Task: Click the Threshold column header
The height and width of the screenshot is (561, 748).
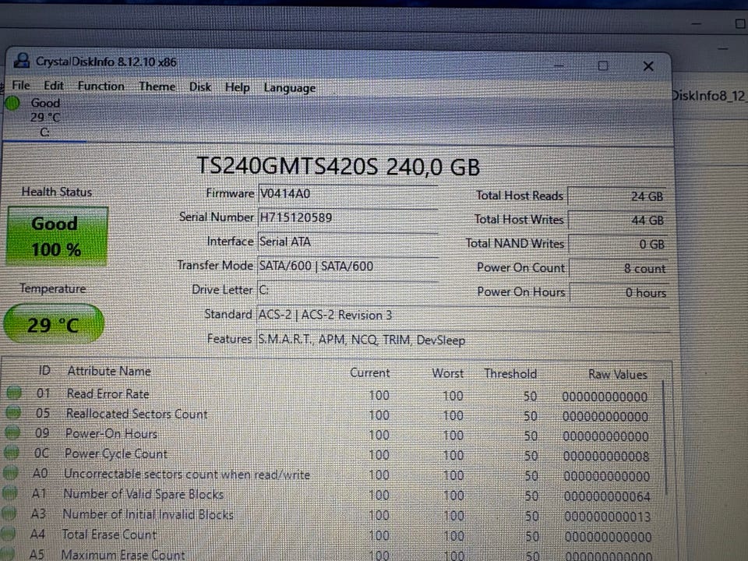Action: point(510,374)
